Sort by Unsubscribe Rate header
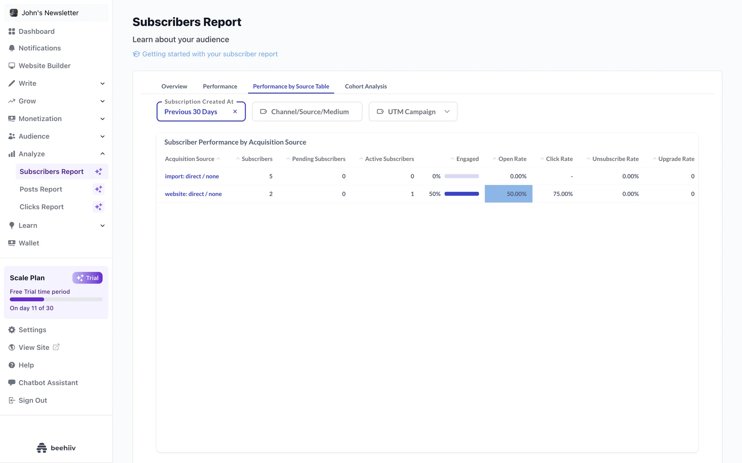 [x=615, y=159]
